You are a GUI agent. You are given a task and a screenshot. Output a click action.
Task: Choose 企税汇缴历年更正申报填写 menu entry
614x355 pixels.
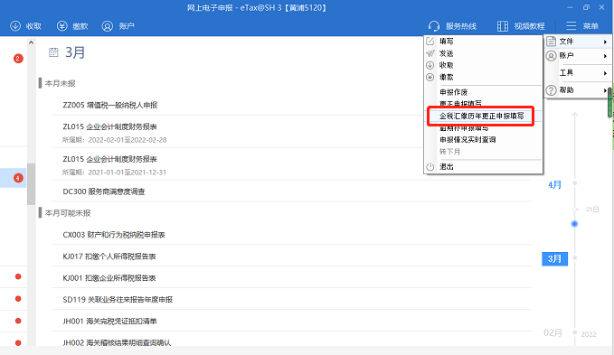pyautogui.click(x=483, y=116)
